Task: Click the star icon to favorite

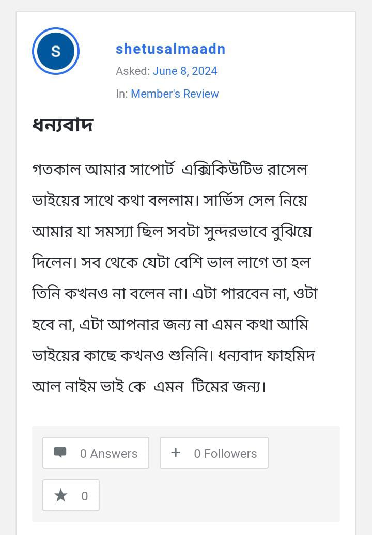Action: point(61,496)
